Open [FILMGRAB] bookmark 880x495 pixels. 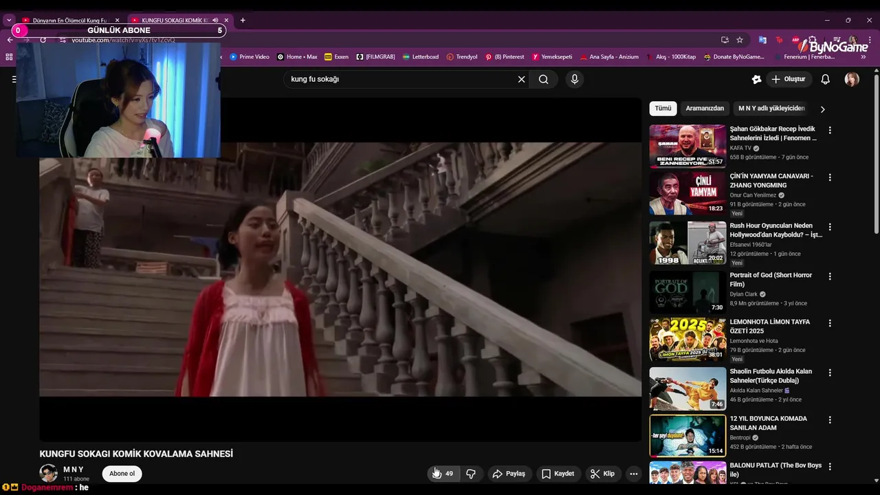[x=375, y=57]
